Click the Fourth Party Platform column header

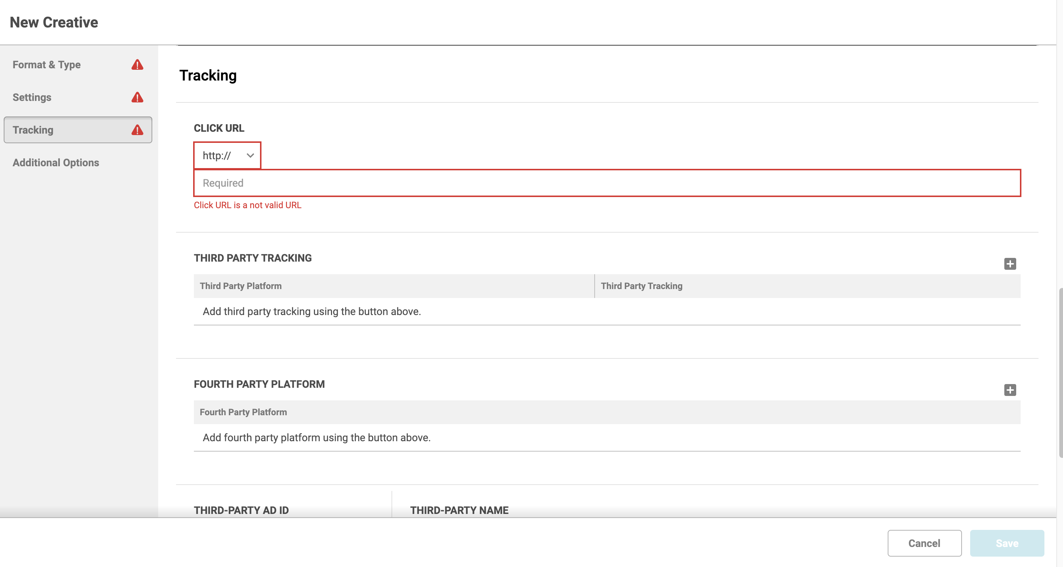coord(607,412)
